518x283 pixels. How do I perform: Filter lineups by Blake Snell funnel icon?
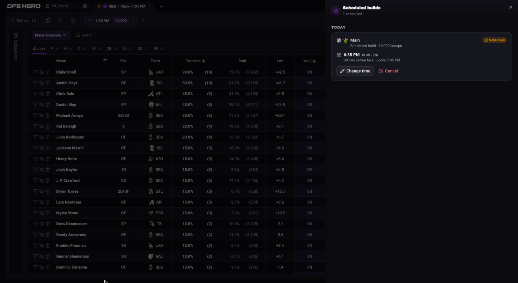35,72
